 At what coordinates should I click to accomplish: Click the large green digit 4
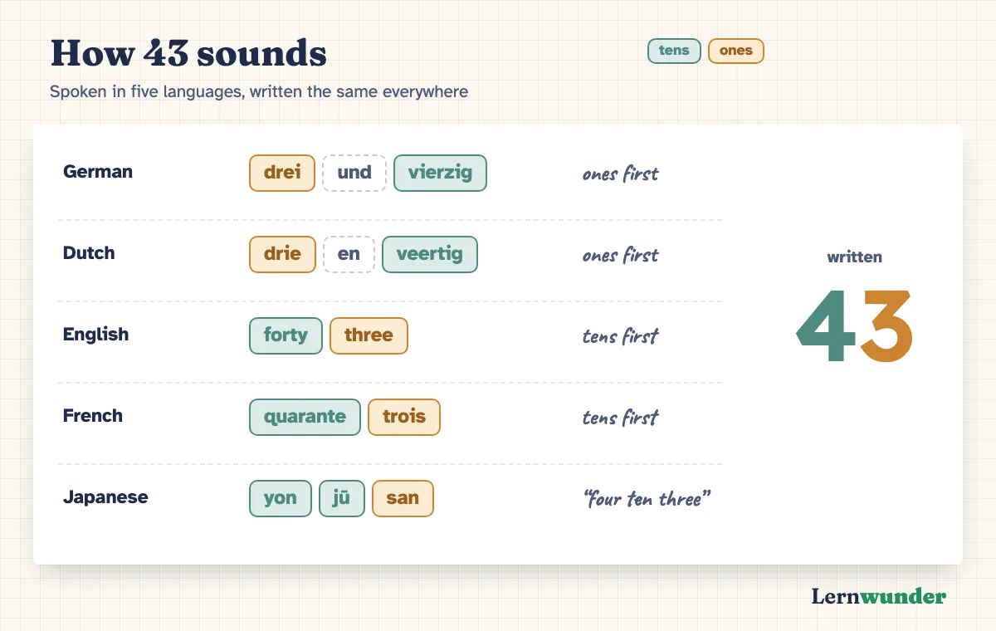[826, 326]
